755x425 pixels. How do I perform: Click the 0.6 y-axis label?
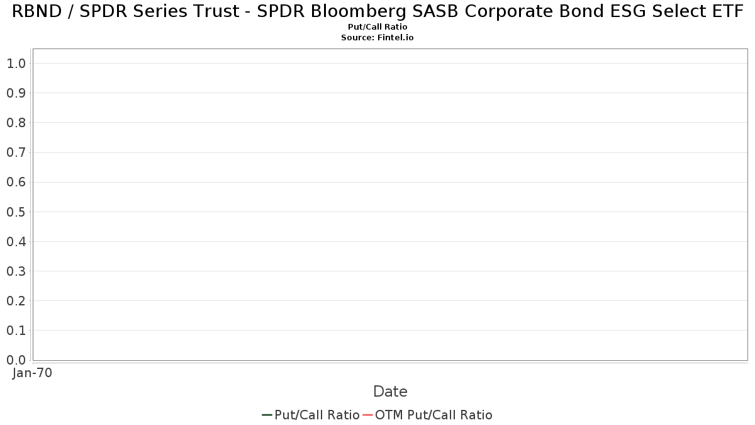16,182
